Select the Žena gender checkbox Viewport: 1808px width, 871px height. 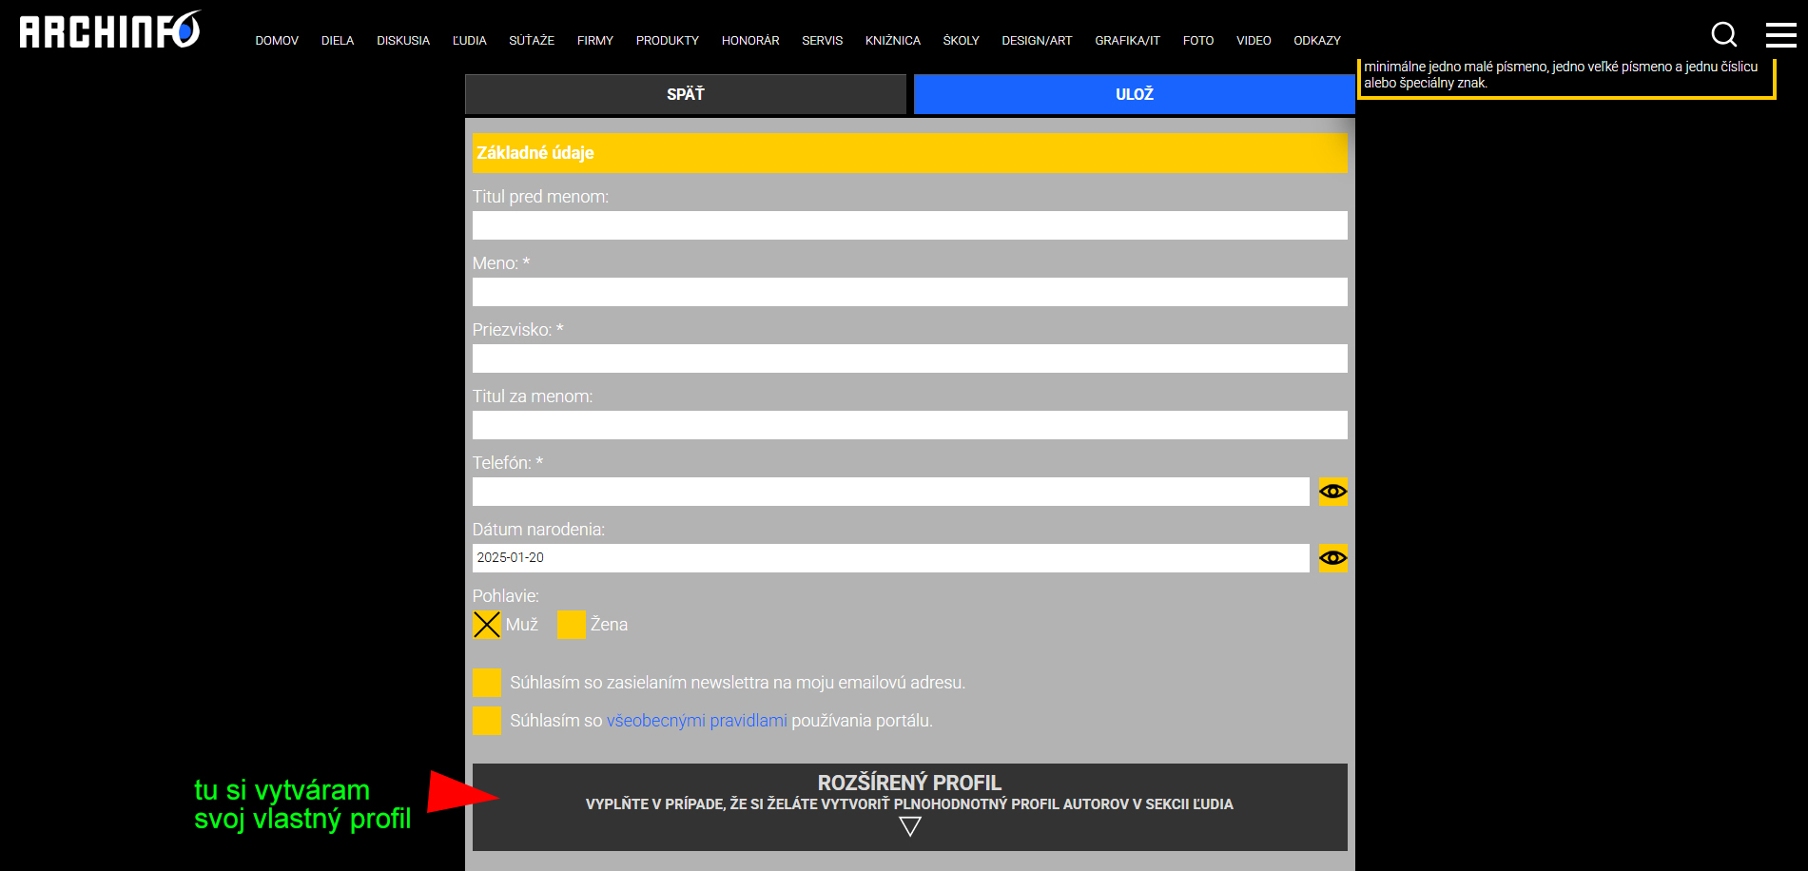(571, 625)
